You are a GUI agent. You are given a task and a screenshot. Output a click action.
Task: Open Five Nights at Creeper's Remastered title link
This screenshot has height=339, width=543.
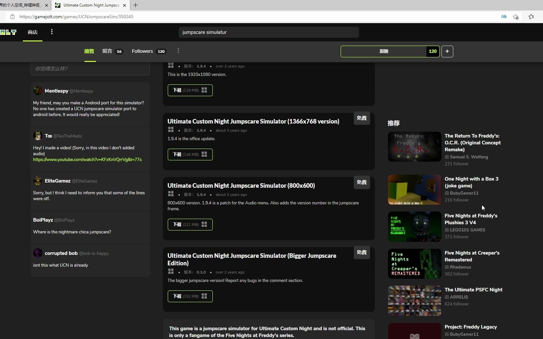(x=472, y=256)
